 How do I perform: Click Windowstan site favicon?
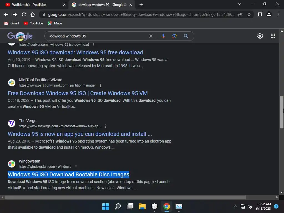(x=12, y=164)
